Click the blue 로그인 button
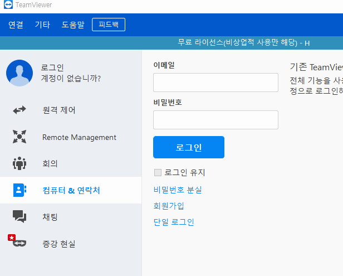This screenshot has height=276, width=343. pyautogui.click(x=189, y=147)
